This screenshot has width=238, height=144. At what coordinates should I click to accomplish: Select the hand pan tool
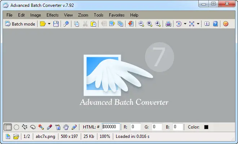(66, 127)
